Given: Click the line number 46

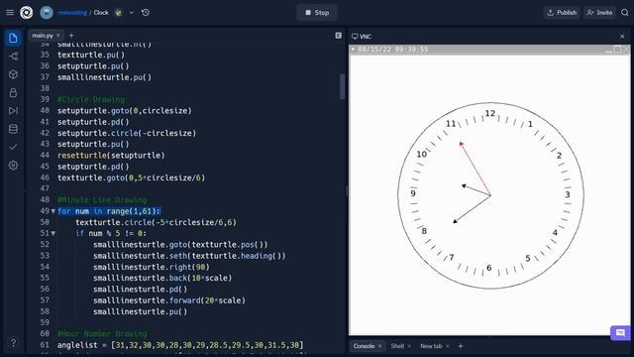Looking at the screenshot, I should (x=45, y=178).
